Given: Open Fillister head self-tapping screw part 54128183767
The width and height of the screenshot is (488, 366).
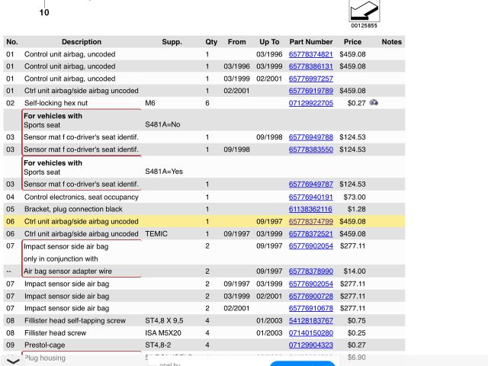Looking at the screenshot, I should point(310,321).
